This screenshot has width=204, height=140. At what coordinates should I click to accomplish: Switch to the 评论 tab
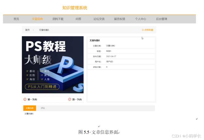pos(43,108)
